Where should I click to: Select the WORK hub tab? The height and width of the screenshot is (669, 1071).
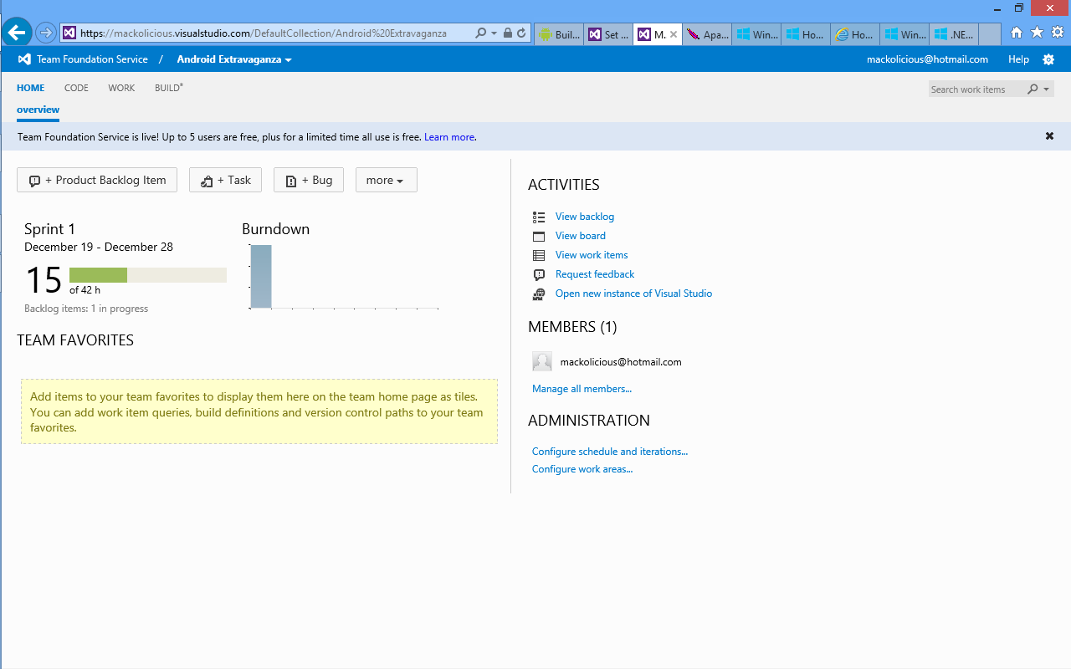point(121,88)
